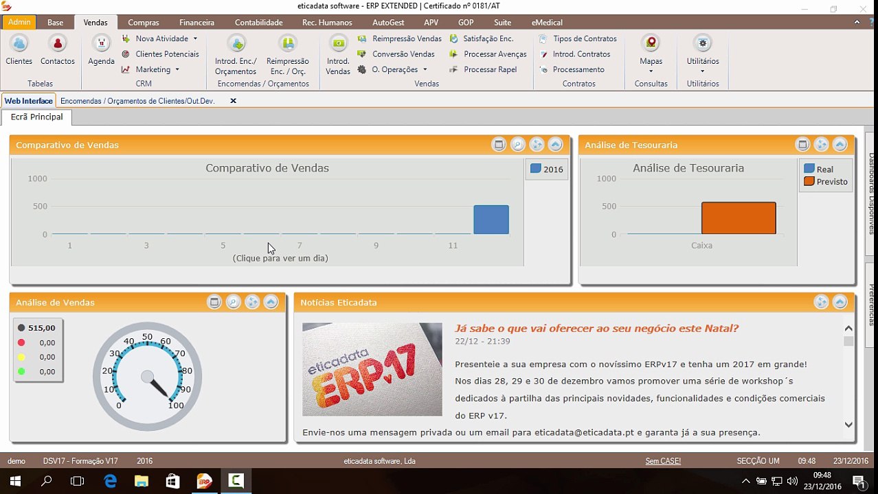Open Introd. Contratos

coord(574,54)
